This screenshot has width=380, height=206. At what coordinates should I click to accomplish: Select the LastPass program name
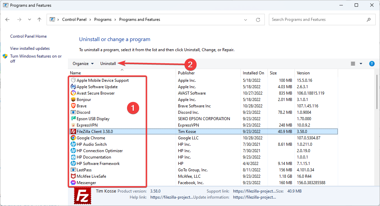click(x=84, y=170)
